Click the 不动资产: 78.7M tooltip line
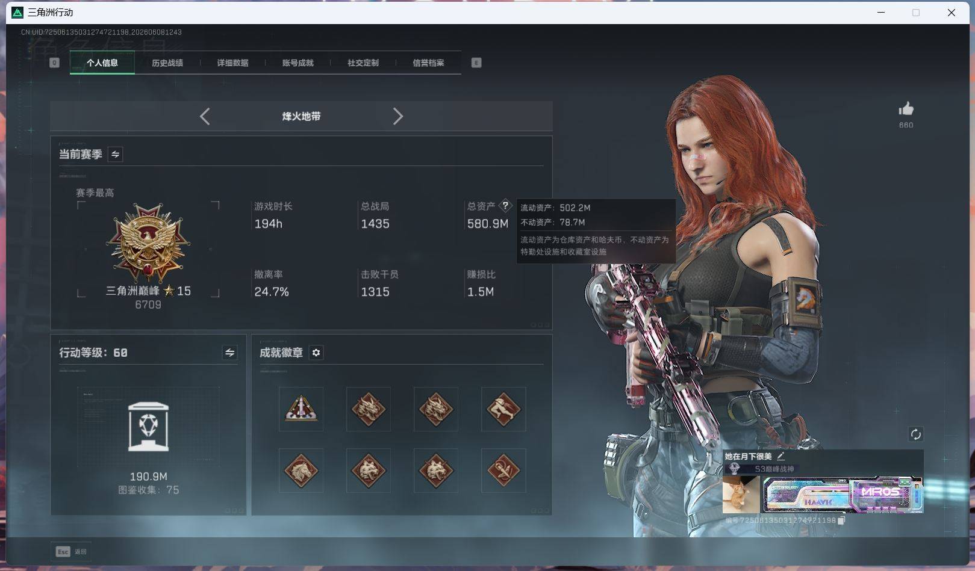Screen dimensions: 975x571 [x=553, y=222]
